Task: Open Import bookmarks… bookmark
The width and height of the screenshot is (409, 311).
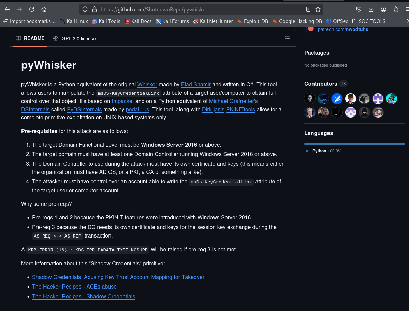Action: [x=30, y=21]
